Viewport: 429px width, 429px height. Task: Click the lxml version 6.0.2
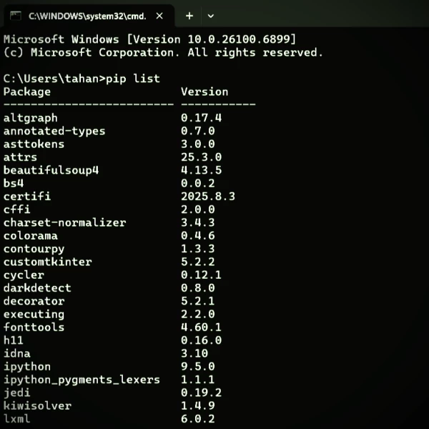[197, 418]
